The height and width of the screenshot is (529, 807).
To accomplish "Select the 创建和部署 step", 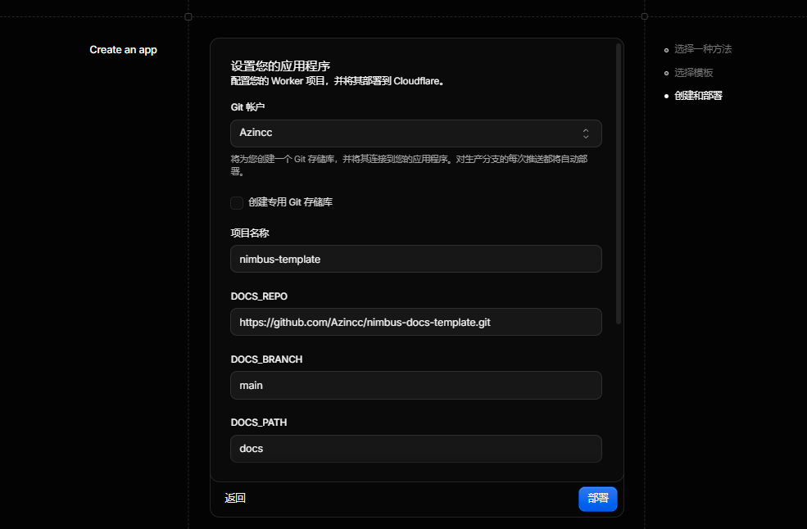I will (698, 96).
